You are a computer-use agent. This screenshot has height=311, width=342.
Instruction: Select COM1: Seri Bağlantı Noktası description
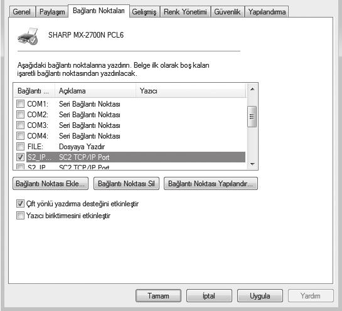pyautogui.click(x=90, y=104)
